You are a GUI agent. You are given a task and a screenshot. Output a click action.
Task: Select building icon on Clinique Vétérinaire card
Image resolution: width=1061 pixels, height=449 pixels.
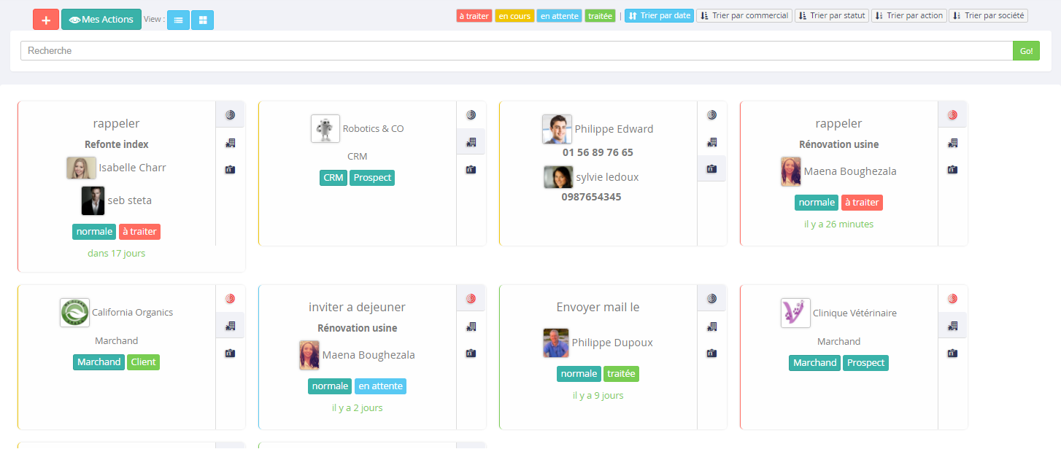pyautogui.click(x=952, y=326)
